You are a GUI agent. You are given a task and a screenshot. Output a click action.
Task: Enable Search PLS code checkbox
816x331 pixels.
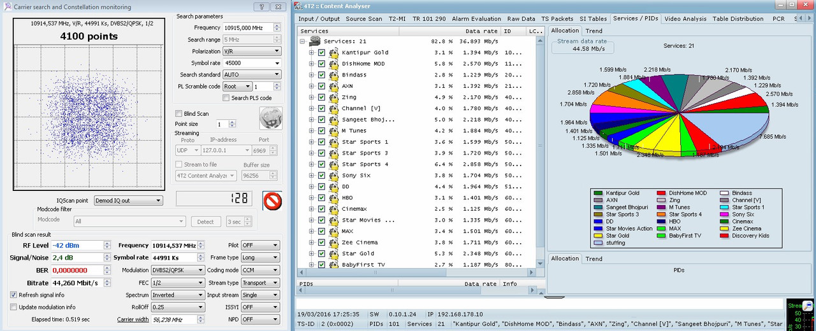[226, 98]
